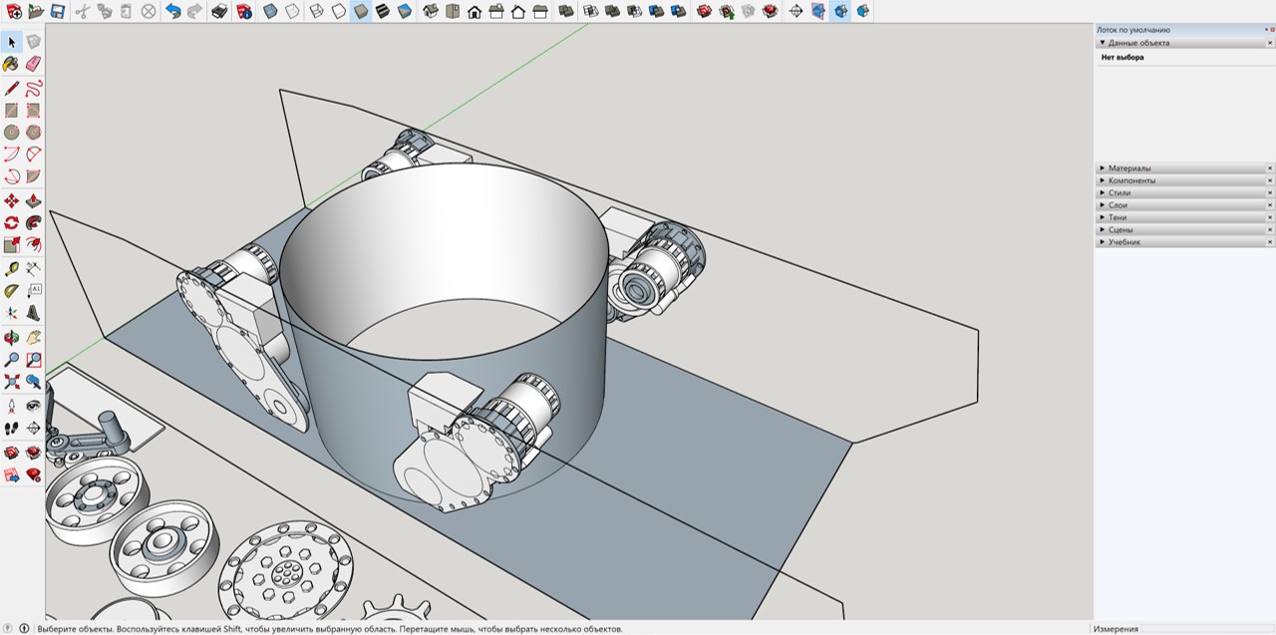
Task: Toggle Monochrome face style
Action: pyautogui.click(x=404, y=12)
